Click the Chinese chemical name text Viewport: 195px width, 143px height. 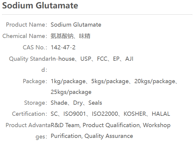click(70, 36)
